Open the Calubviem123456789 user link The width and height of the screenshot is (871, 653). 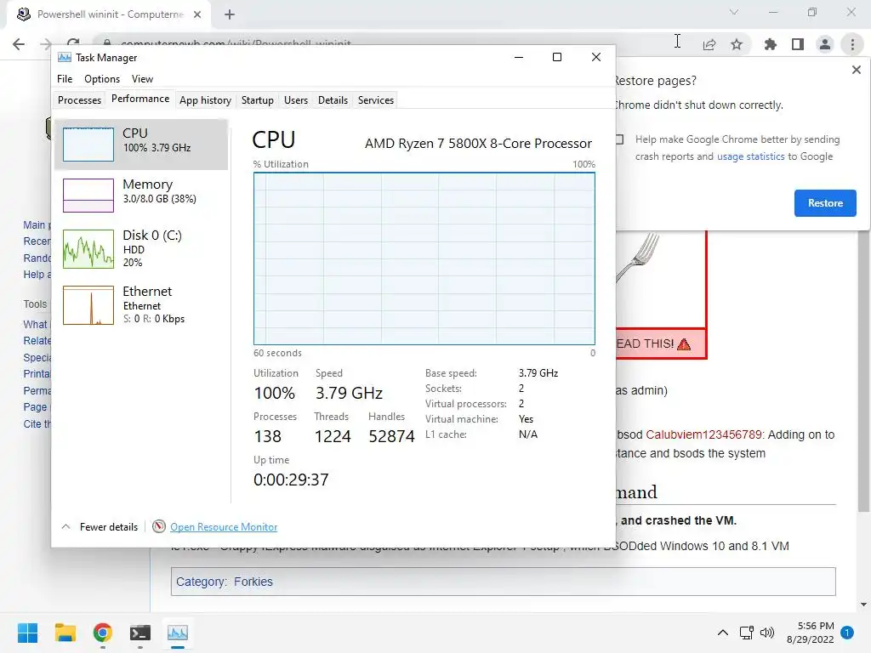[703, 434]
